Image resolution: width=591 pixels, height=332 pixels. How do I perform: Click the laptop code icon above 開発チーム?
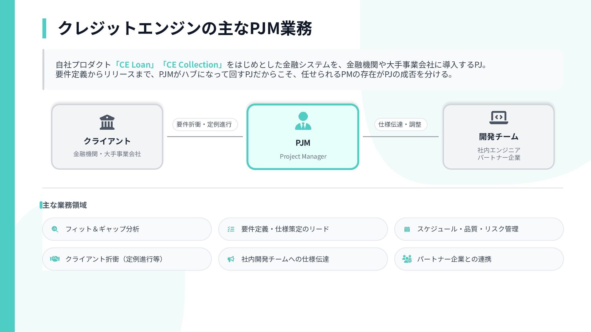[499, 117]
